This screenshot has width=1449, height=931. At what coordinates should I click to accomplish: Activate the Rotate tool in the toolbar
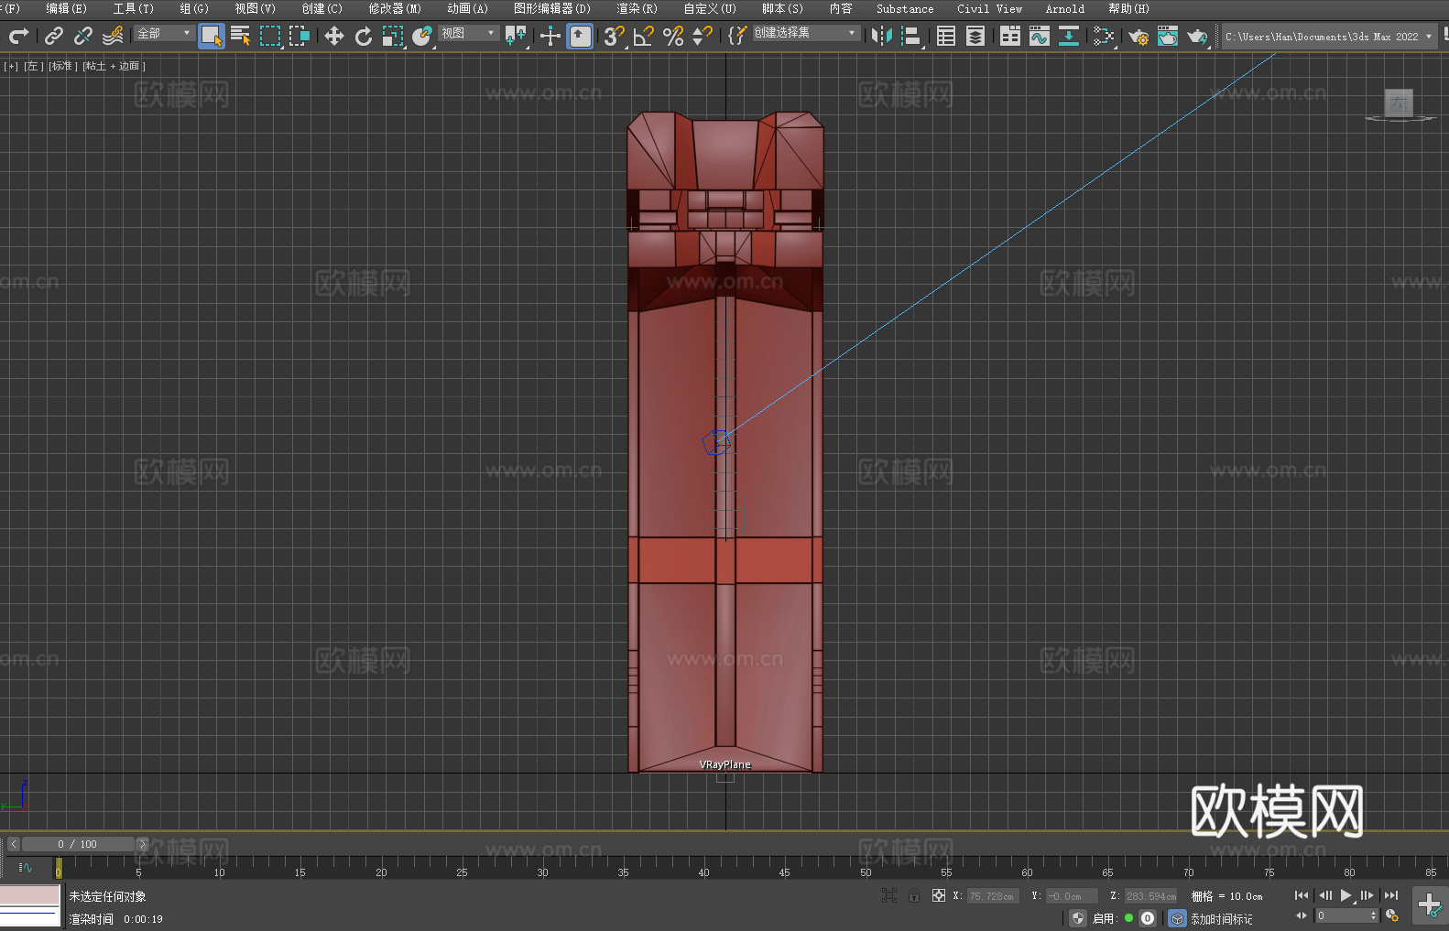[x=364, y=36]
